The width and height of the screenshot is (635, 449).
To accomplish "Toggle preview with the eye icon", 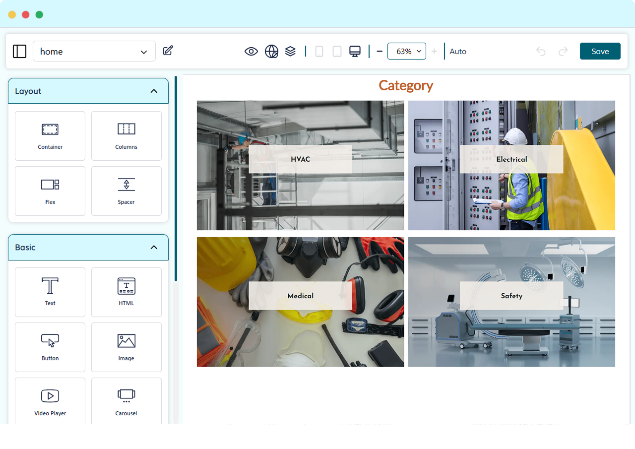I will pos(251,52).
